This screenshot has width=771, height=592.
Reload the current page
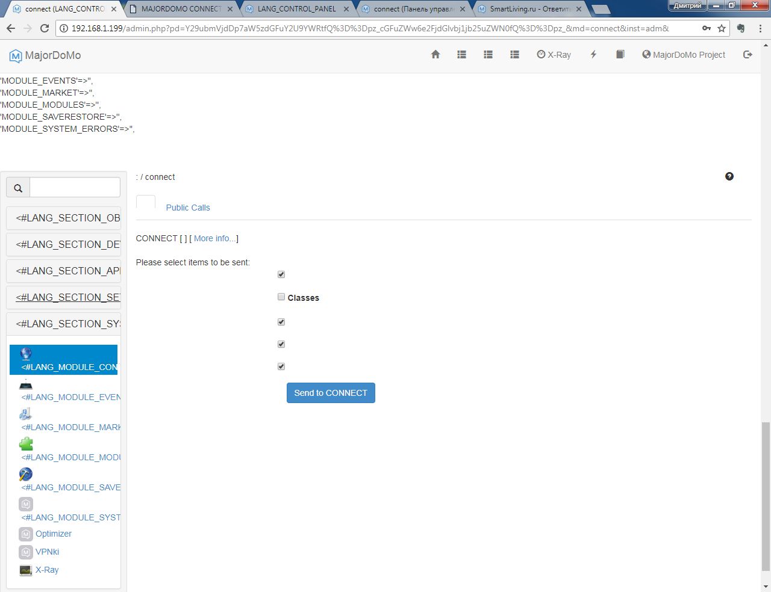(45, 28)
